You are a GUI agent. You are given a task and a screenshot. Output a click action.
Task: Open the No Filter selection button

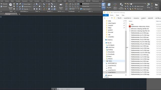coord(109,6)
